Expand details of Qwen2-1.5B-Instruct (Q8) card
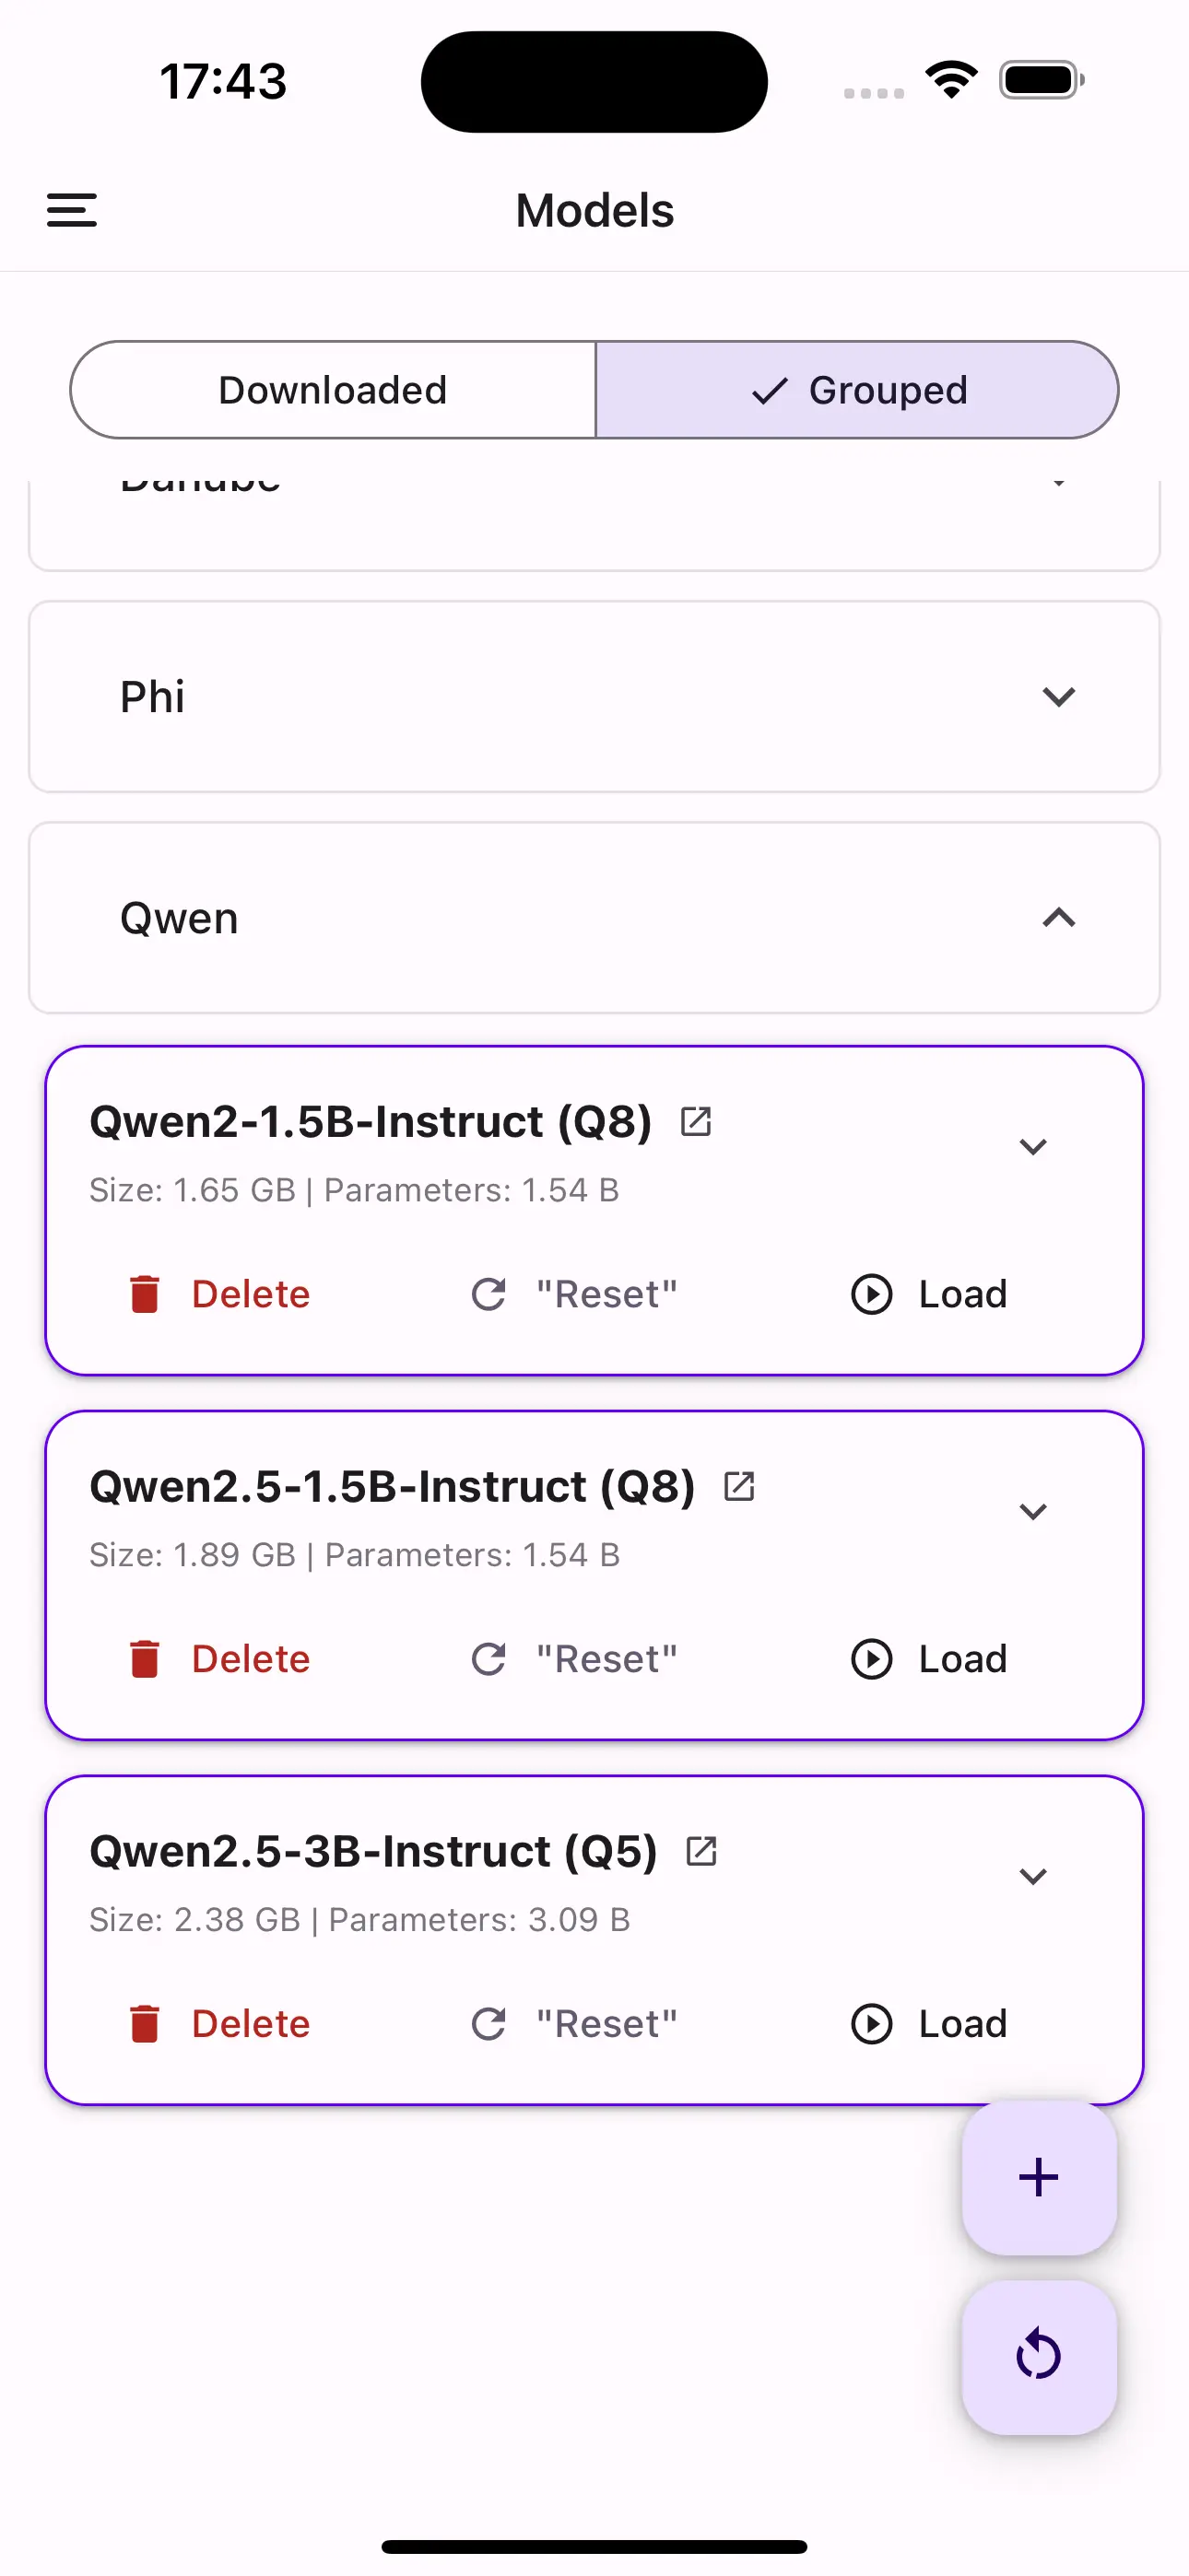Viewport: 1189px width, 2576px height. [x=1033, y=1147]
